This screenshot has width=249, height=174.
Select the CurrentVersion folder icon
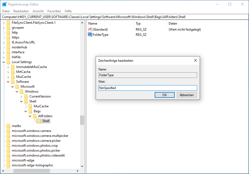click(26, 96)
